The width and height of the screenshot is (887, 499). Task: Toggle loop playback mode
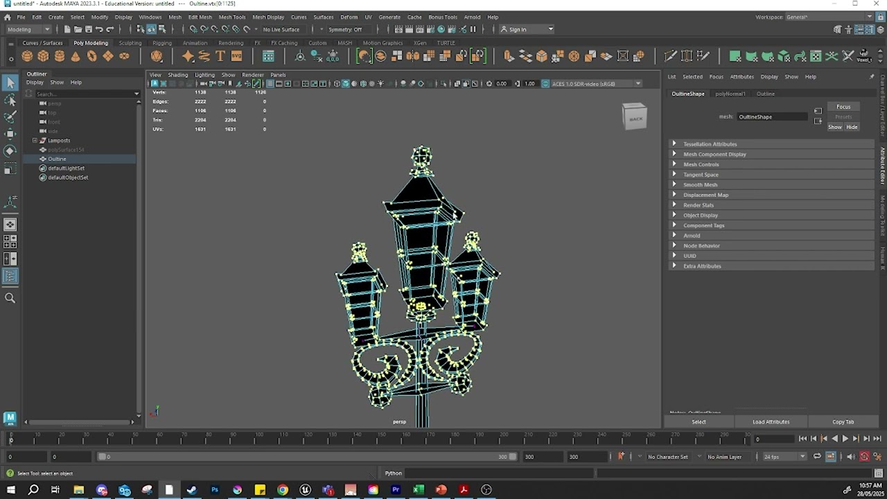point(817,456)
